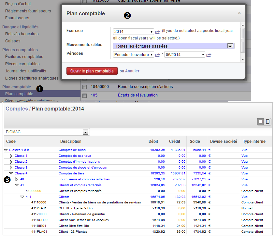275x237 pixels.
Task: Sort by the Débit column header
Action: [153, 141]
